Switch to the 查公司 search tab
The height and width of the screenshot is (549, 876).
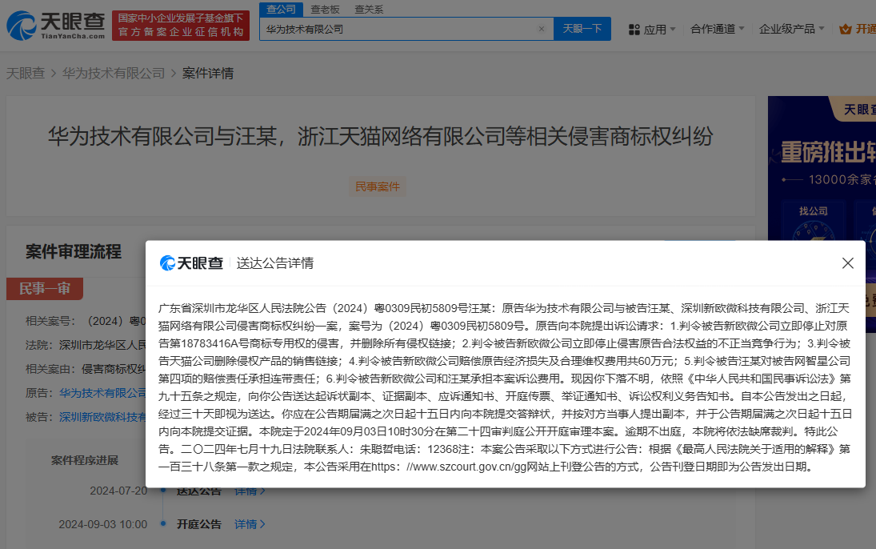(x=281, y=10)
